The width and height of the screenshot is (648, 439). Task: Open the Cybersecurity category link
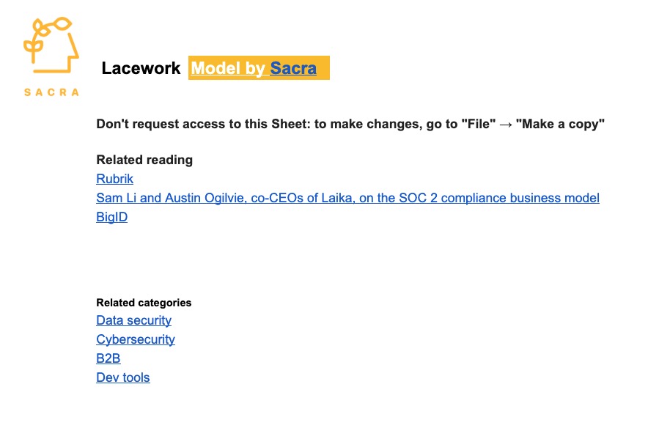136,339
